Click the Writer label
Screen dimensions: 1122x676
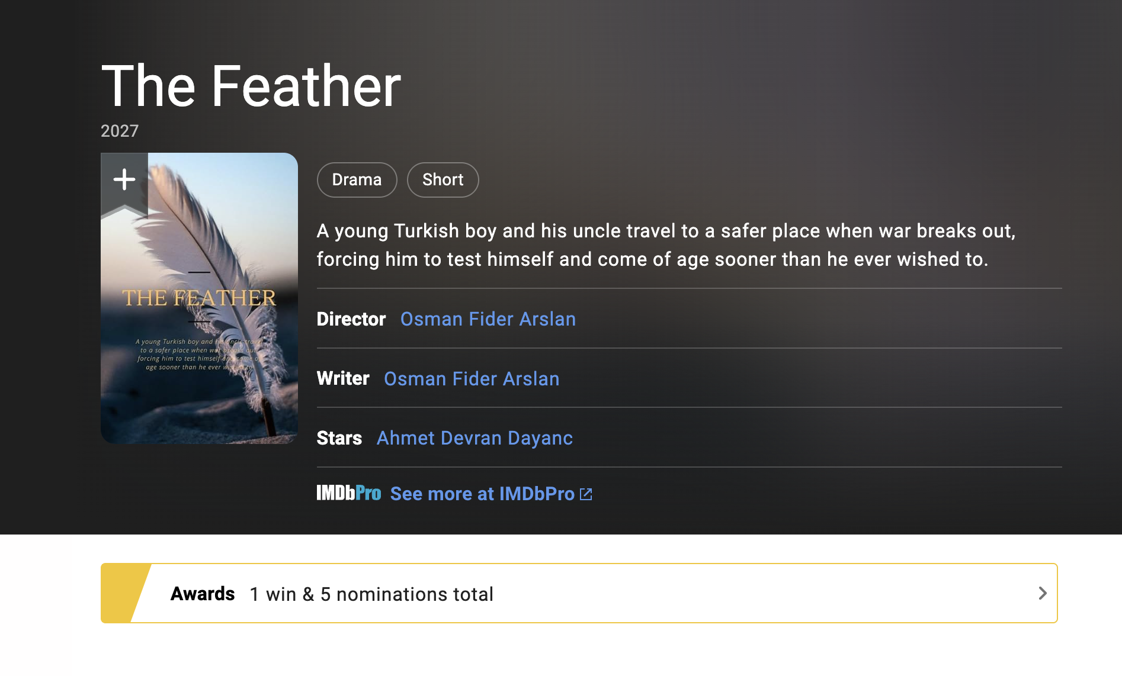[343, 379]
